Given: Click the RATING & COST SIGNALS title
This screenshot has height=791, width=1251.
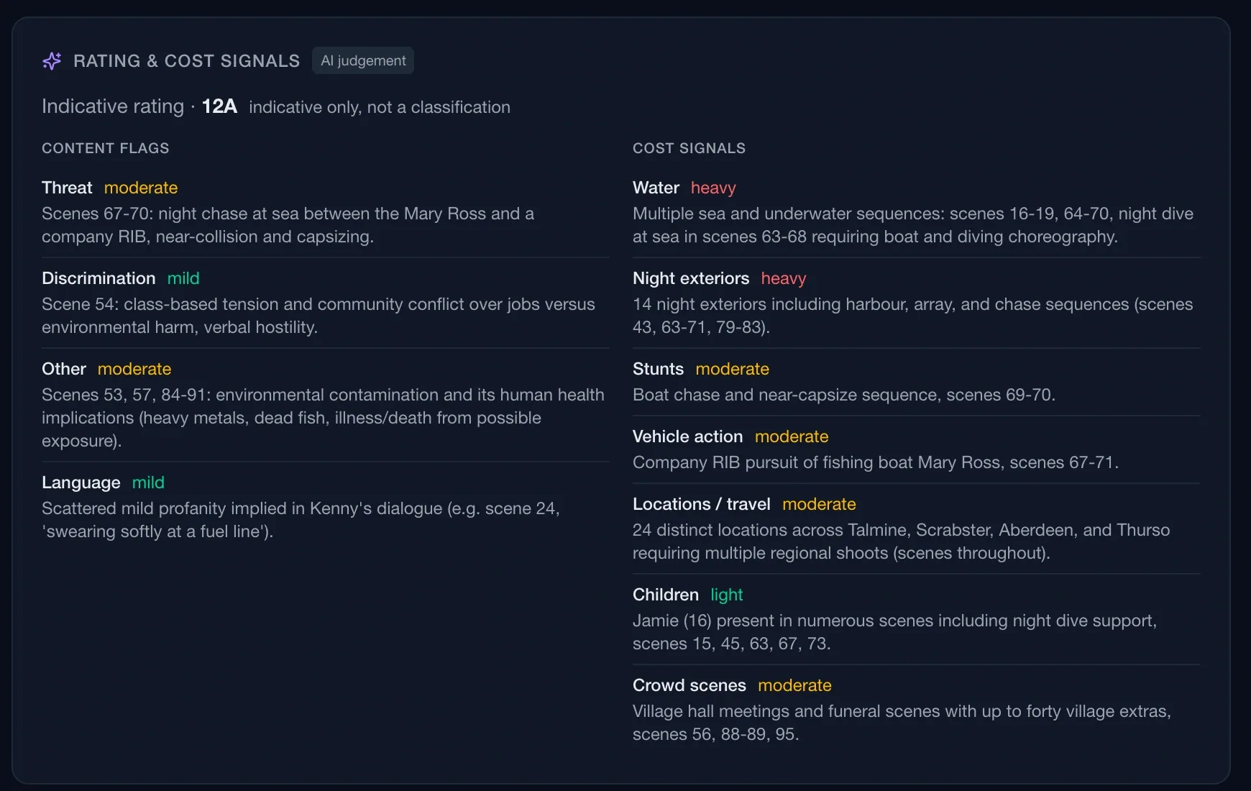Looking at the screenshot, I should pos(187,61).
